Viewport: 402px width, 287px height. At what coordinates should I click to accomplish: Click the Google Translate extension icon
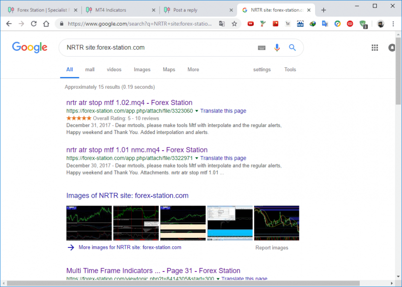pyautogui.click(x=325, y=24)
